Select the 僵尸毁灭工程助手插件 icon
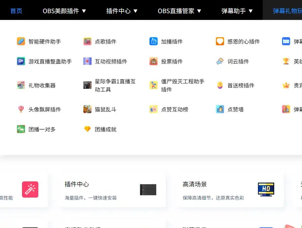 click(154, 85)
